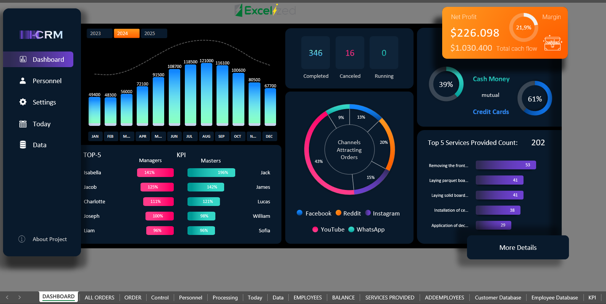Click the 'Removing the front...' bar showing 53
The width and height of the screenshot is (606, 304).
point(506,165)
